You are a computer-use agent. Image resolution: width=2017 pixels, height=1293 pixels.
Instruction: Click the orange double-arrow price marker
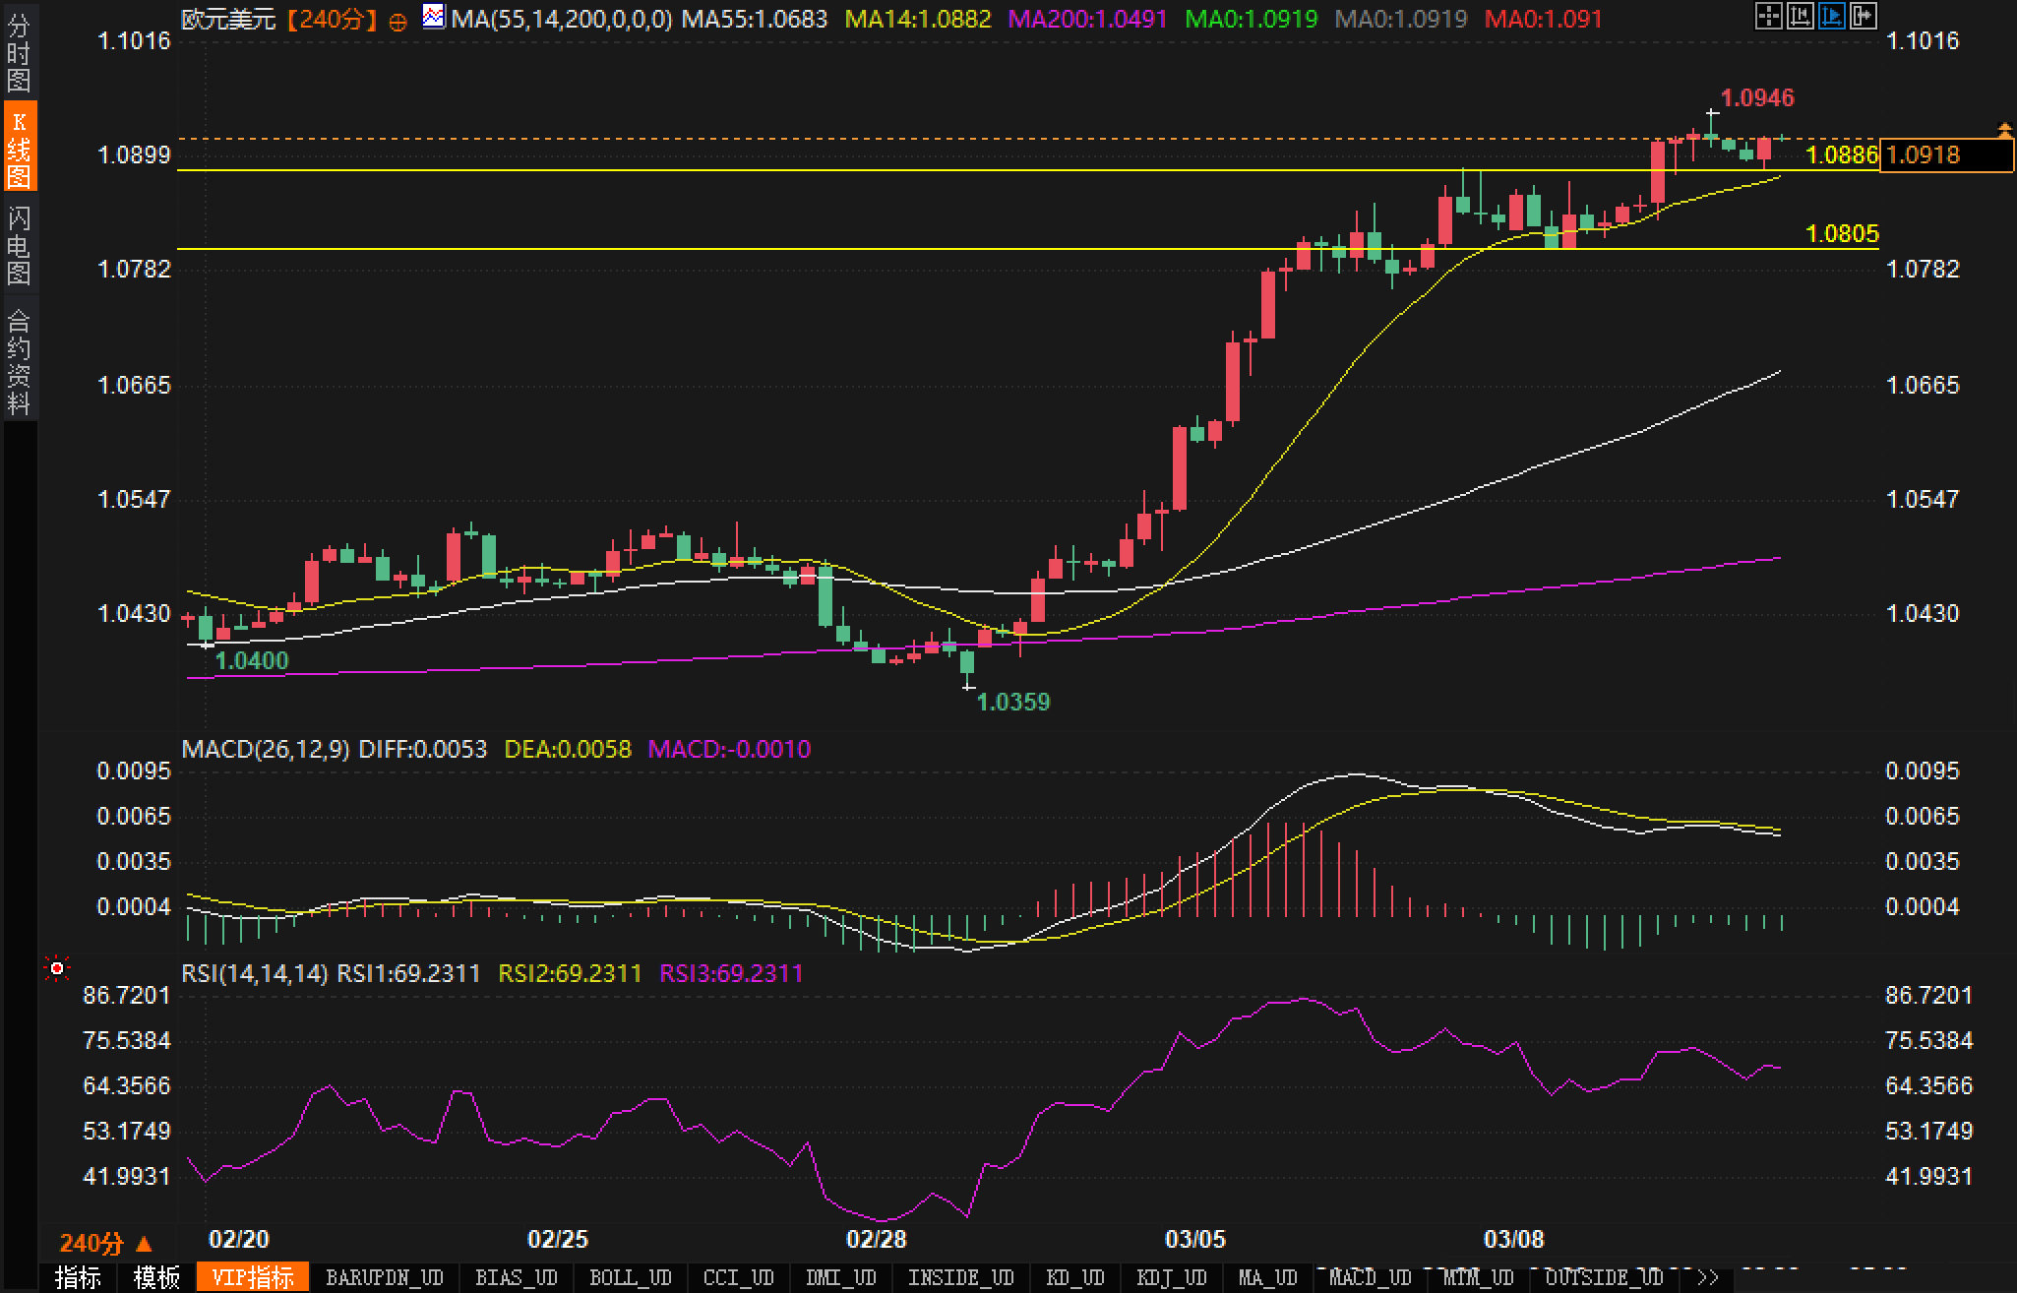click(2005, 130)
